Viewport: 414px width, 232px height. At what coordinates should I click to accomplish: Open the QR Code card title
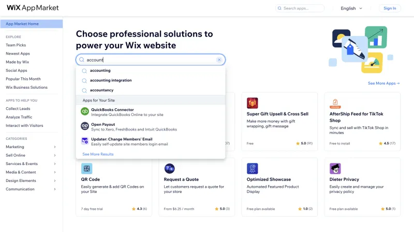90,179
